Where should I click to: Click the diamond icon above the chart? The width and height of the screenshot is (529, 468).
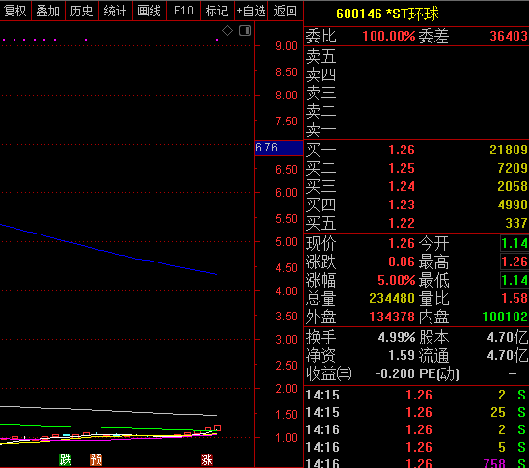pos(228,31)
